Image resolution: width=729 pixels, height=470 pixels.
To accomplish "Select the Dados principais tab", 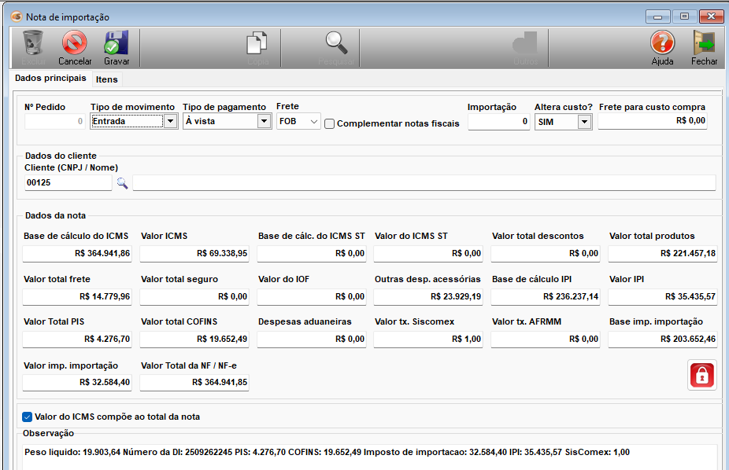I will click(x=50, y=79).
